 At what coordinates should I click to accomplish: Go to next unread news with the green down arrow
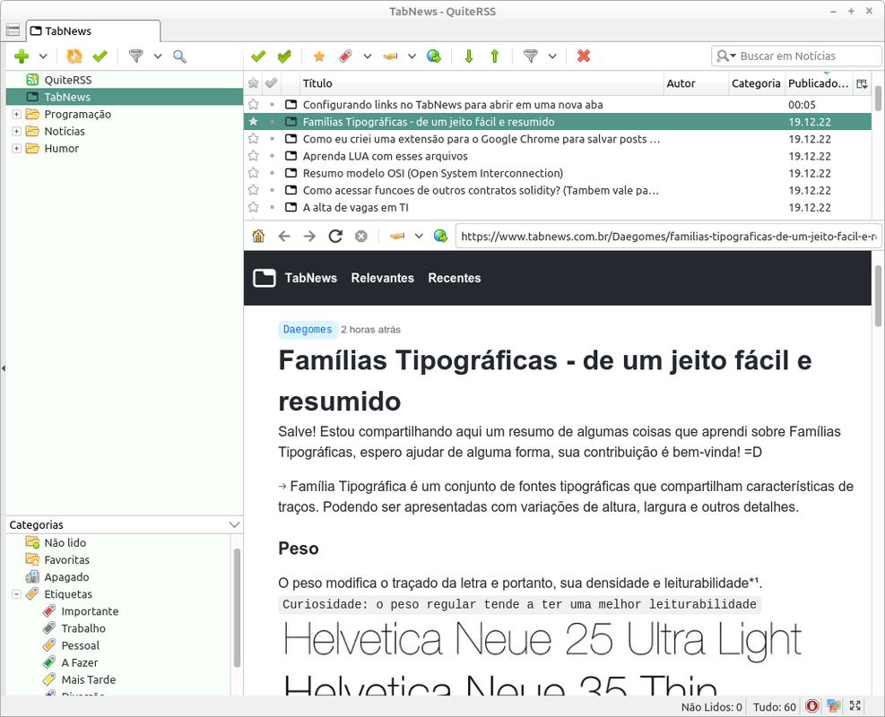click(x=468, y=56)
